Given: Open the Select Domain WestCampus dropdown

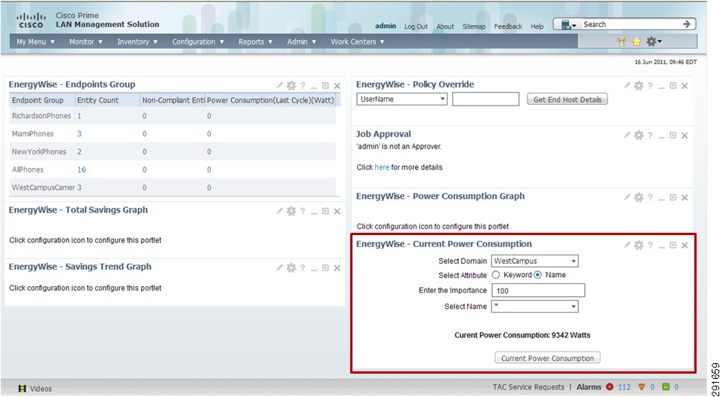Looking at the screenshot, I should tap(534, 261).
